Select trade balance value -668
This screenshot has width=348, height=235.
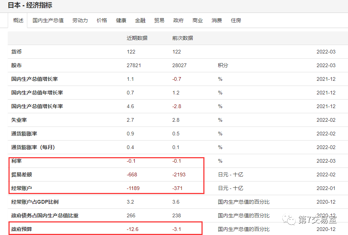coord(132,174)
